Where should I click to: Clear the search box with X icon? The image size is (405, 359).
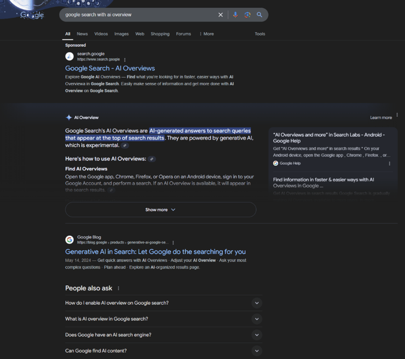(x=221, y=15)
